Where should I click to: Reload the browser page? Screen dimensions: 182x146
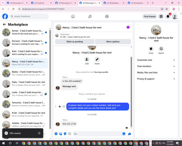point(13,9)
